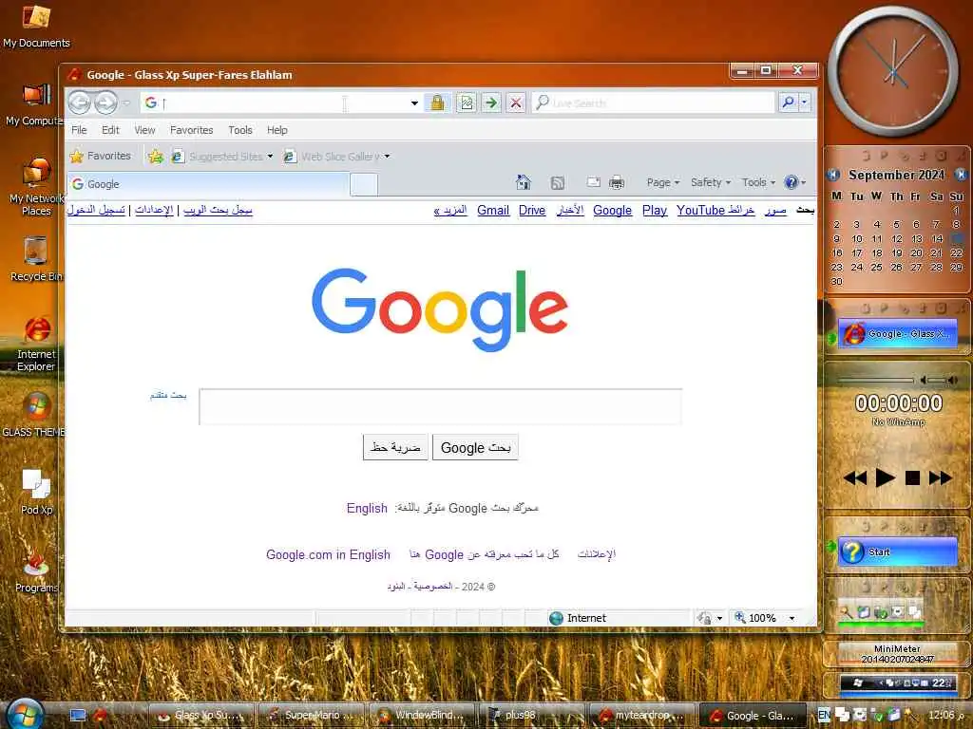Click the My Documents desktop icon

tap(36, 26)
